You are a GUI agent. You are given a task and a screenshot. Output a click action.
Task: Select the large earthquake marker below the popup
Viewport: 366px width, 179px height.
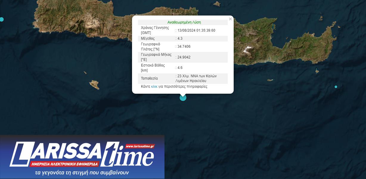(183, 97)
